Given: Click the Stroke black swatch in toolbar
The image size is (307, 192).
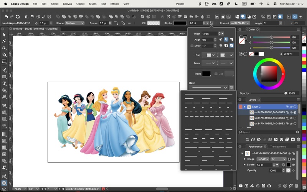Looking at the screenshot, I should (180, 23).
